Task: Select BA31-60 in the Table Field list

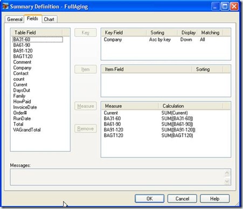Action: (x=38, y=39)
